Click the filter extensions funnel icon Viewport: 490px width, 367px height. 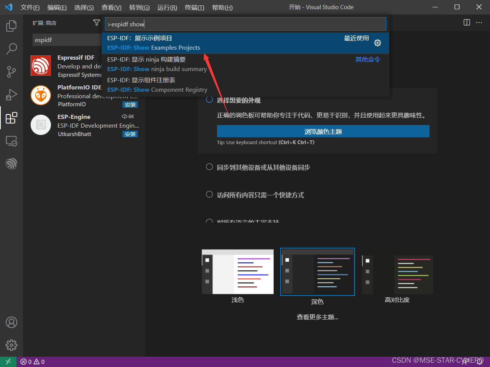[x=96, y=23]
